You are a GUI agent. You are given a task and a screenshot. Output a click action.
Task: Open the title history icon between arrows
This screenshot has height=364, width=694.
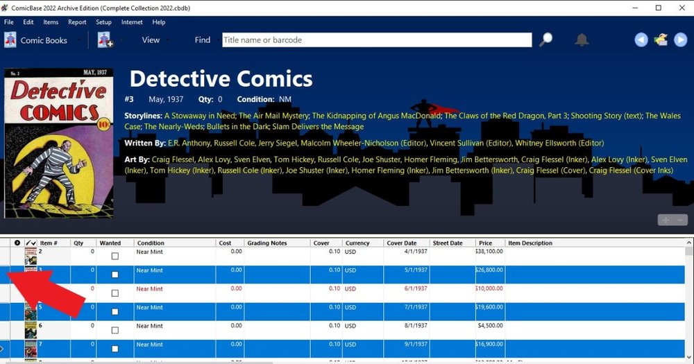pos(661,40)
